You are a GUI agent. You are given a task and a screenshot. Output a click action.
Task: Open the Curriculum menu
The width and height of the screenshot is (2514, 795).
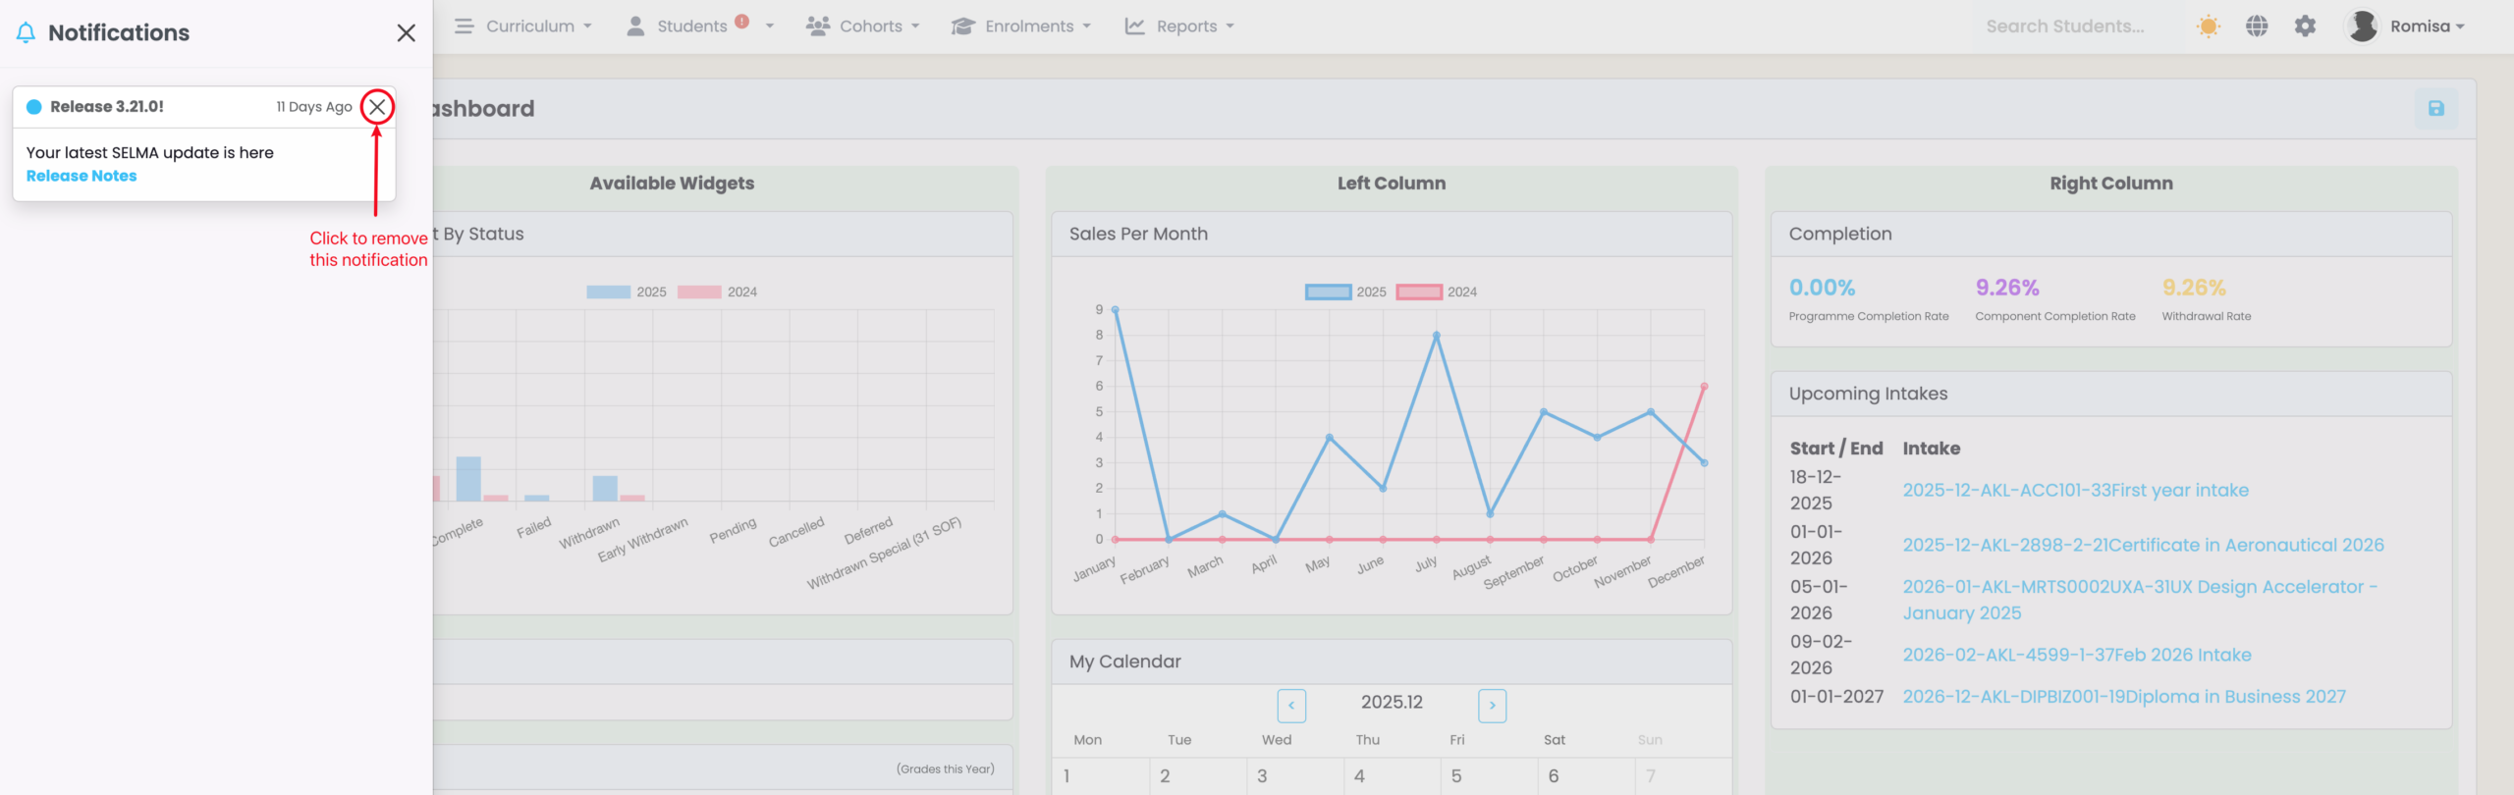(x=523, y=26)
